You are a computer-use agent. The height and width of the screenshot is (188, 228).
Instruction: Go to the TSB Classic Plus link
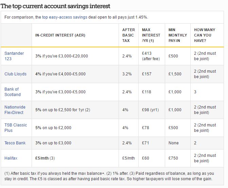16,127
